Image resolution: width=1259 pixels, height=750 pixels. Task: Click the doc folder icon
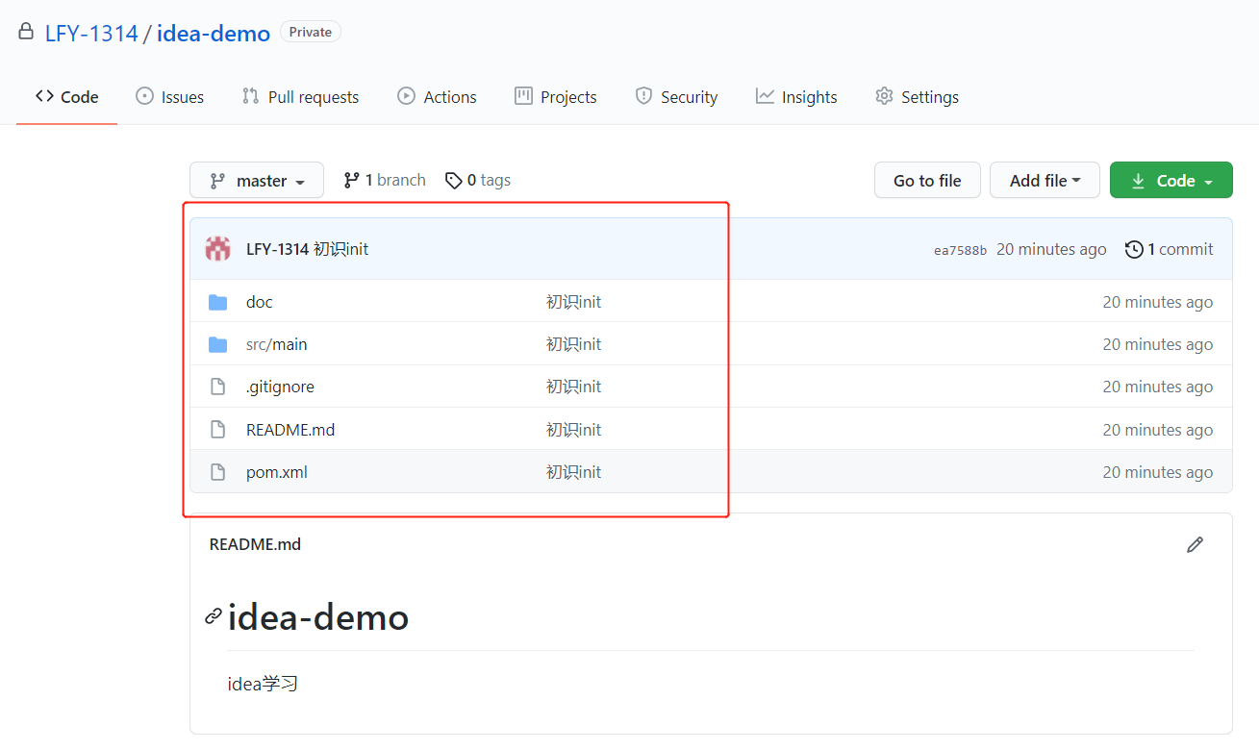pyautogui.click(x=218, y=302)
